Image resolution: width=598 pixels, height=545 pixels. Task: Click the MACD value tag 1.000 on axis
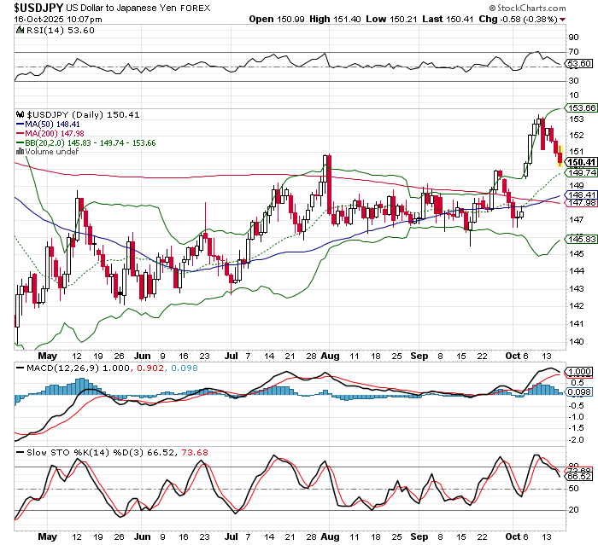point(579,373)
